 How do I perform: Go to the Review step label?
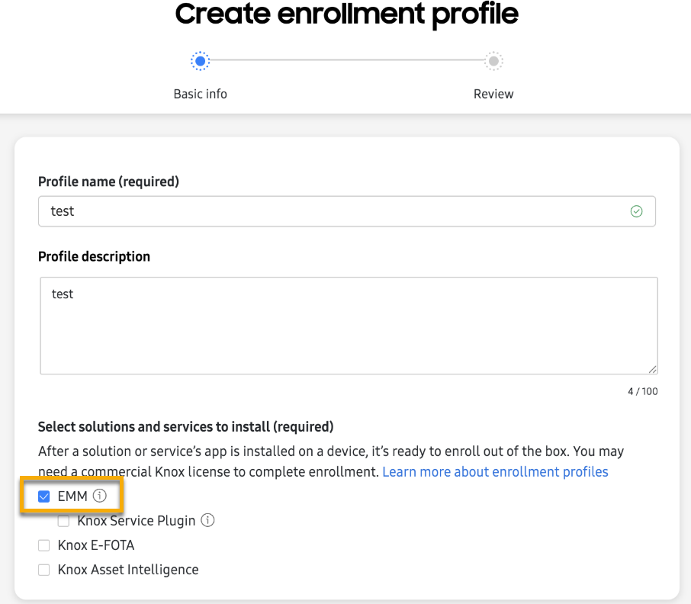(x=493, y=94)
